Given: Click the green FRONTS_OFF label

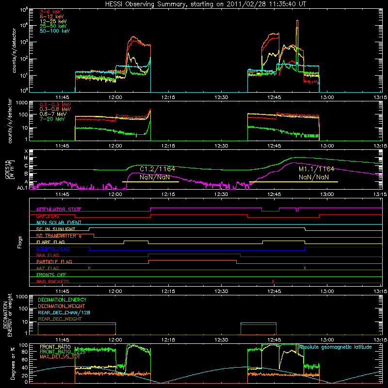Looking at the screenshot, I should point(51,275).
